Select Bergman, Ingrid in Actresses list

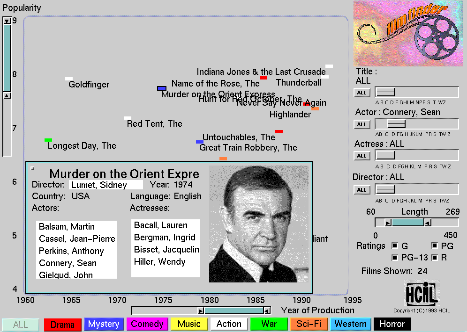coord(165,237)
